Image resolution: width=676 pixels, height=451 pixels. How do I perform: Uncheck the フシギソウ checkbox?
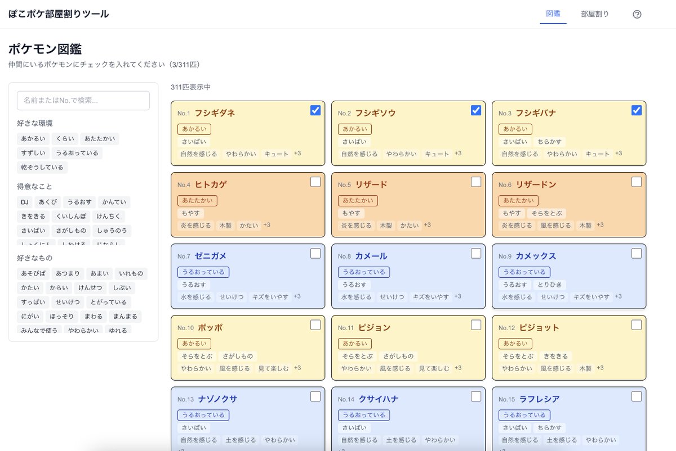coord(476,110)
